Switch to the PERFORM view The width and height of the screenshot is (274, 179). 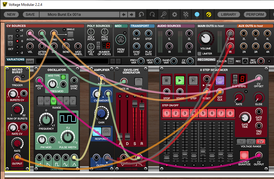point(255,15)
